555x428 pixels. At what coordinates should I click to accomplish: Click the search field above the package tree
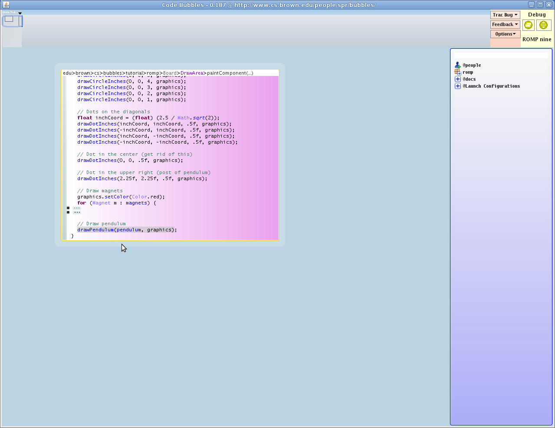tap(501, 56)
